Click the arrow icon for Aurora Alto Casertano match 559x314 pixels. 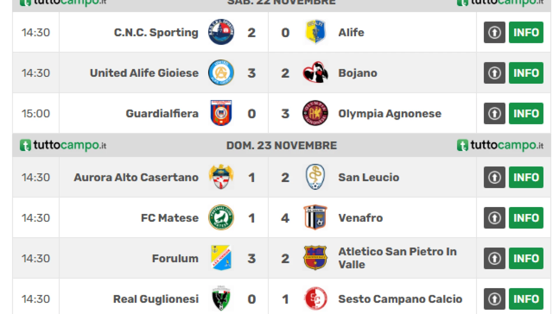494,177
